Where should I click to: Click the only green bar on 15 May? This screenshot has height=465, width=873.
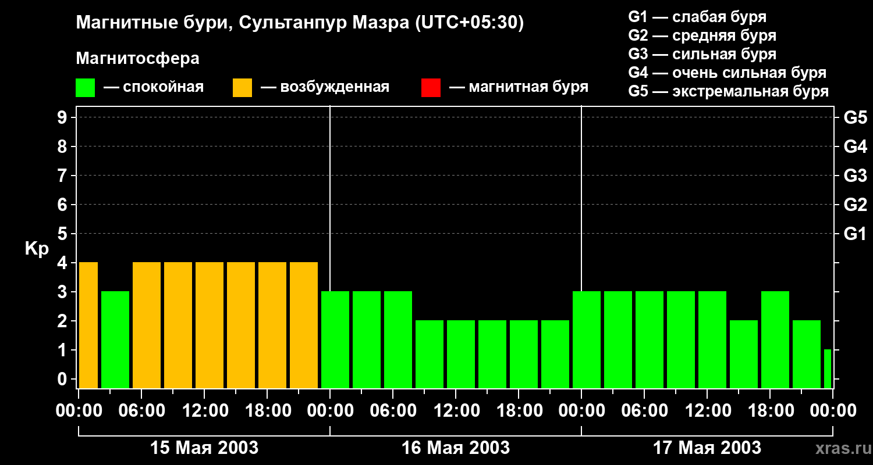tap(115, 339)
